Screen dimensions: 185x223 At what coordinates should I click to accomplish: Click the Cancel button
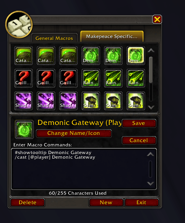click(139, 140)
